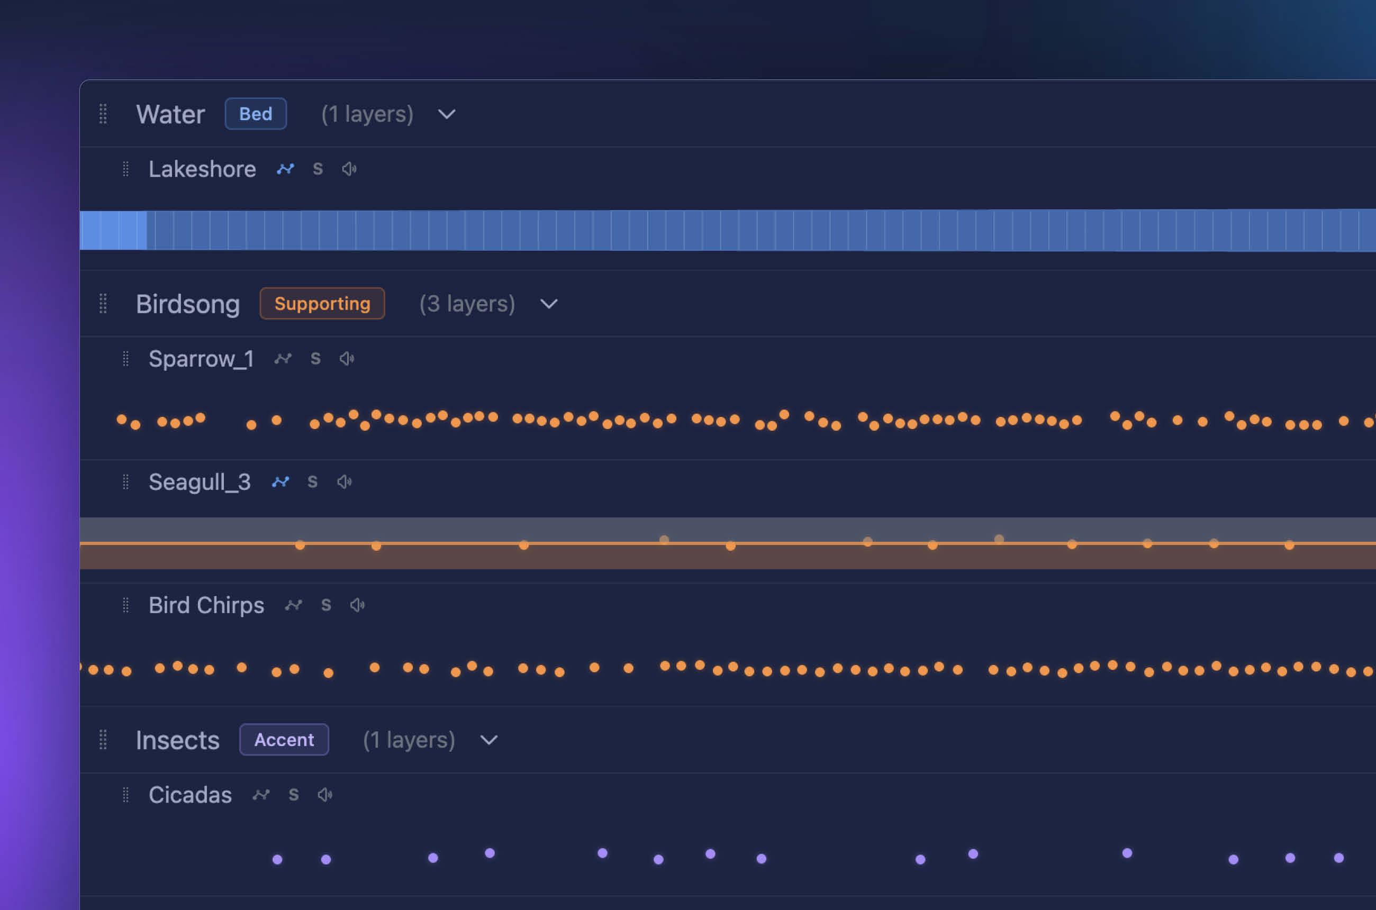
Task: Solo the Cicadas layer
Action: pyautogui.click(x=294, y=795)
